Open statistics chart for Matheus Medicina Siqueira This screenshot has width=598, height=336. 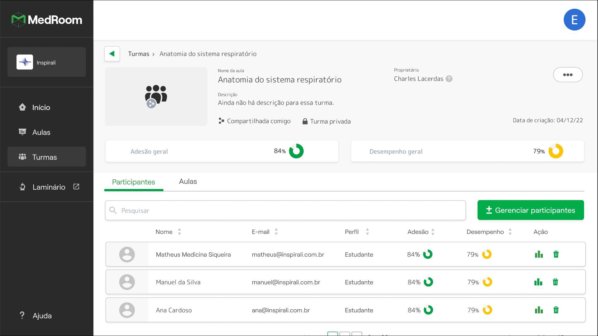click(x=539, y=254)
